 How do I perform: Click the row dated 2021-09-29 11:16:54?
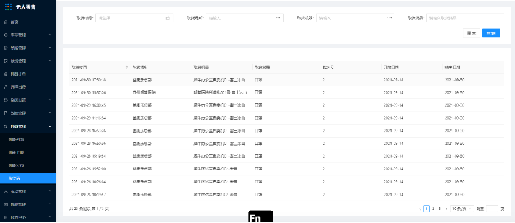pos(286,118)
